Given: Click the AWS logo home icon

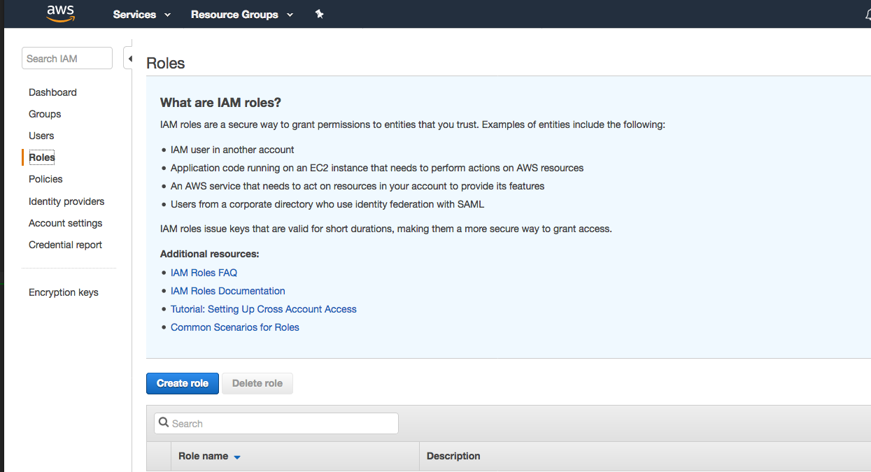Looking at the screenshot, I should coord(60,14).
